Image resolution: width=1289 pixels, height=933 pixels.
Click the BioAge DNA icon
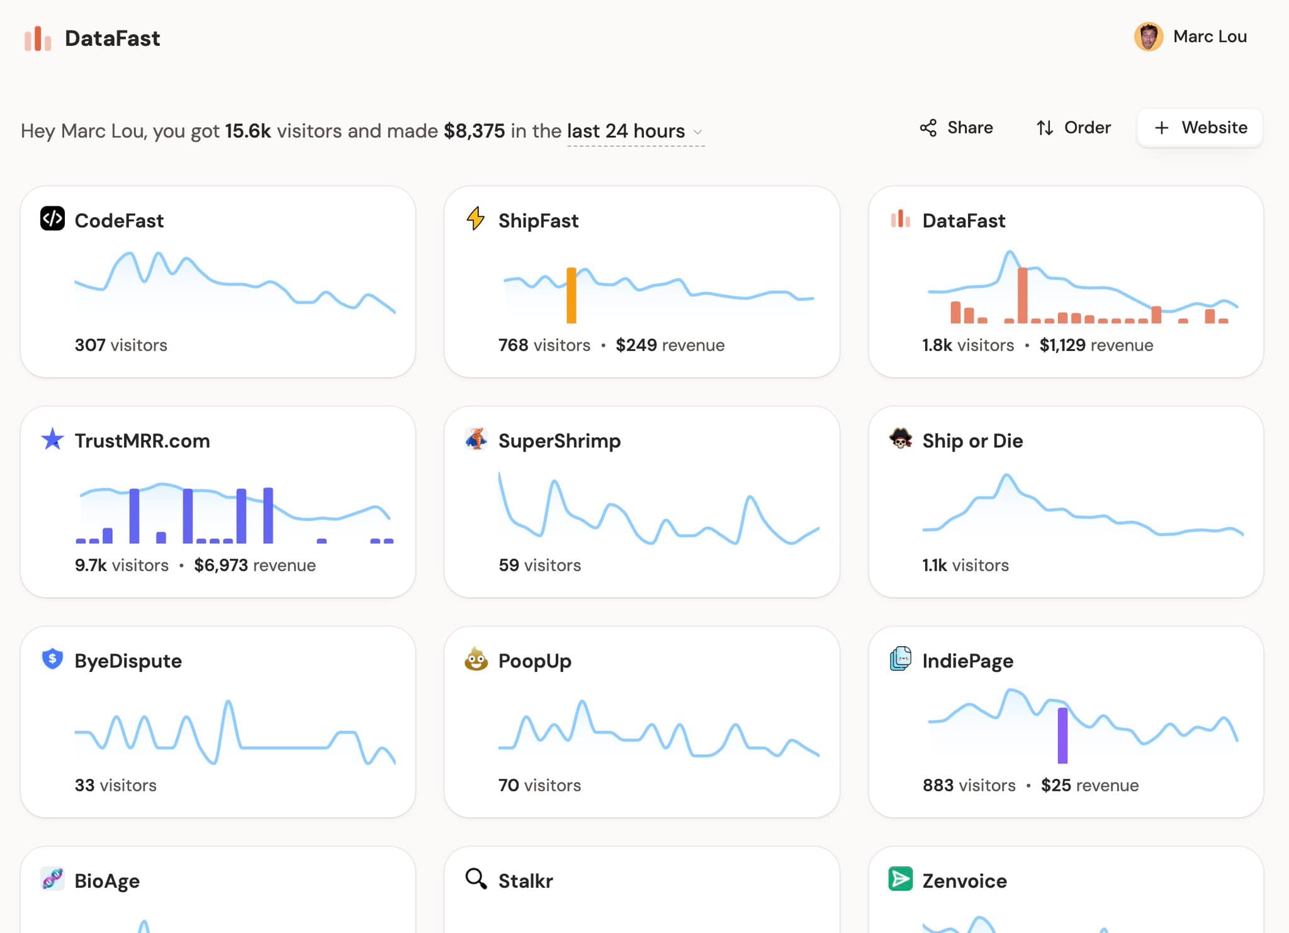click(x=52, y=879)
